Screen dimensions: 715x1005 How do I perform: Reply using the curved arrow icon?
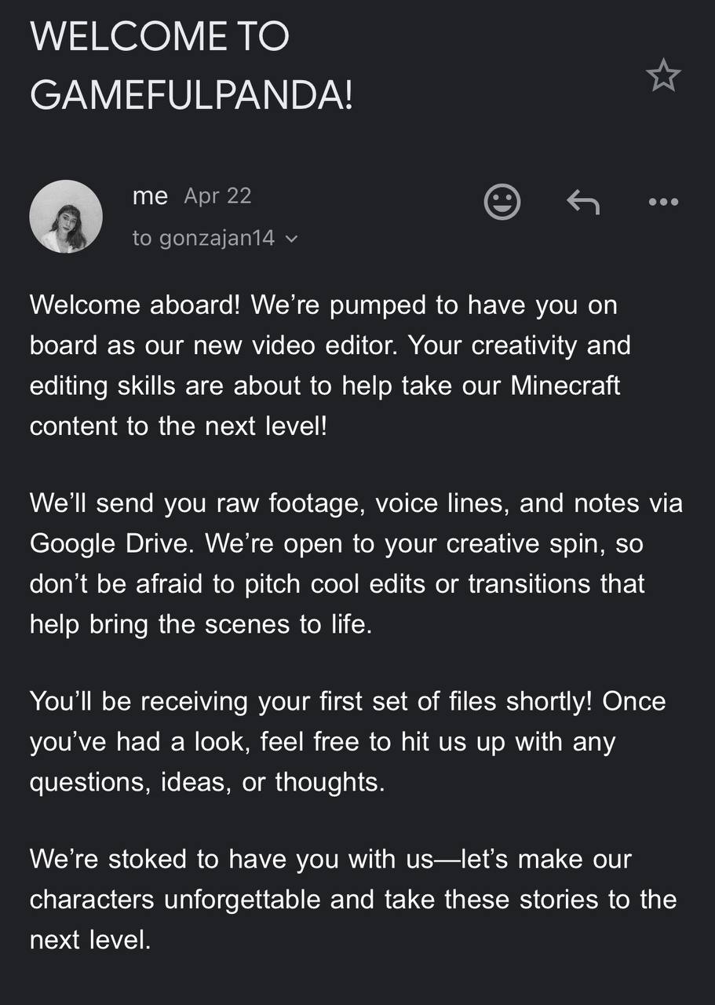tap(583, 203)
